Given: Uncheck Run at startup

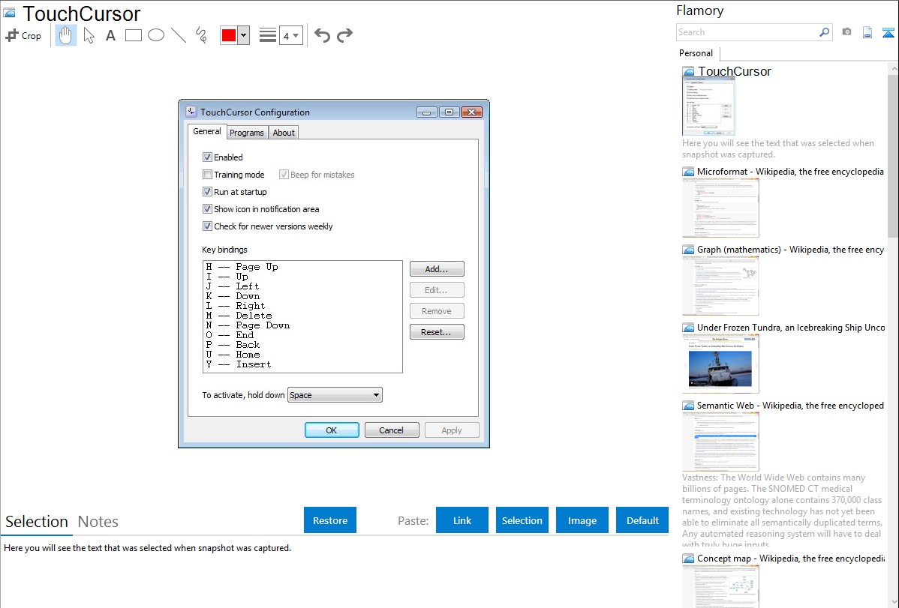Looking at the screenshot, I should [208, 192].
